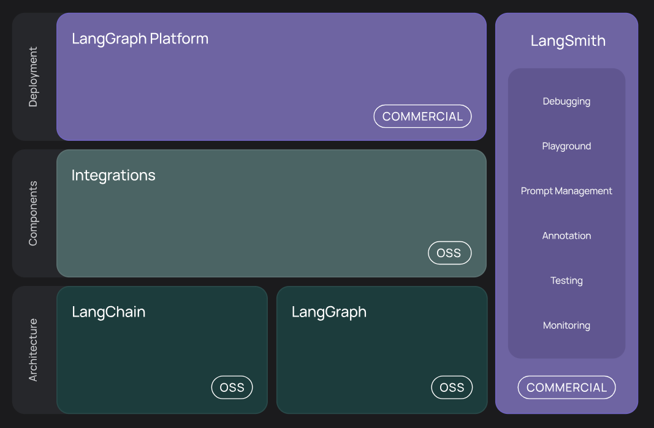654x428 pixels.
Task: Click the Debugging feature in LangSmith
Action: 566,101
